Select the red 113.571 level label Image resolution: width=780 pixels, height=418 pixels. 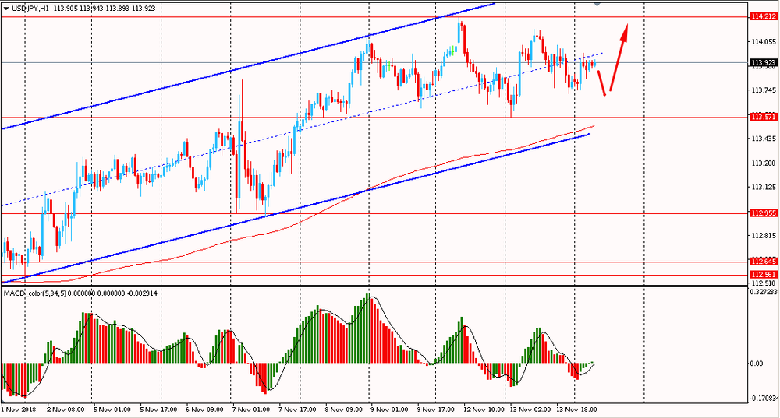pos(764,118)
